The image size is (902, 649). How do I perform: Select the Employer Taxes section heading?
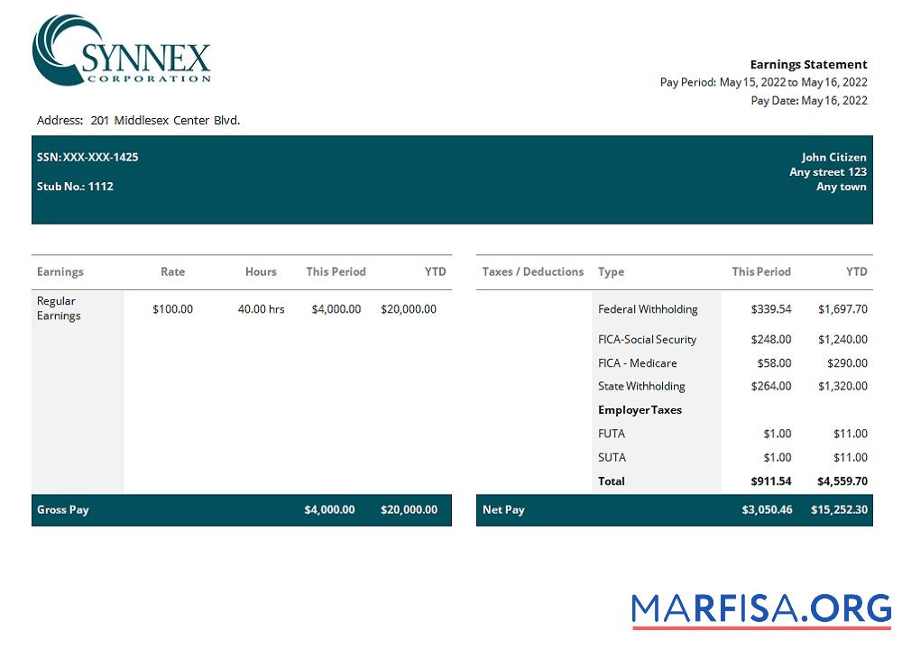[640, 410]
